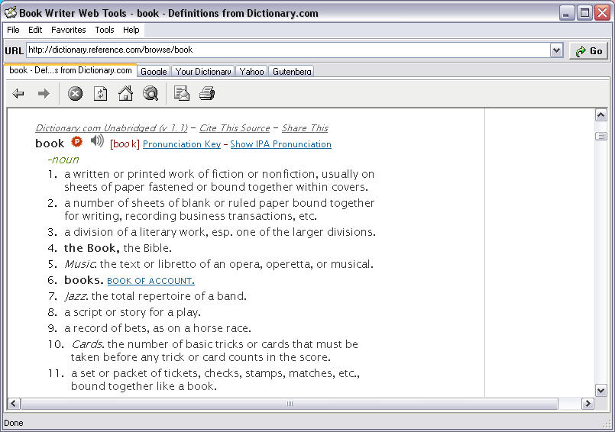Switch to the Gutenberg tab
The image size is (615, 432).
292,71
